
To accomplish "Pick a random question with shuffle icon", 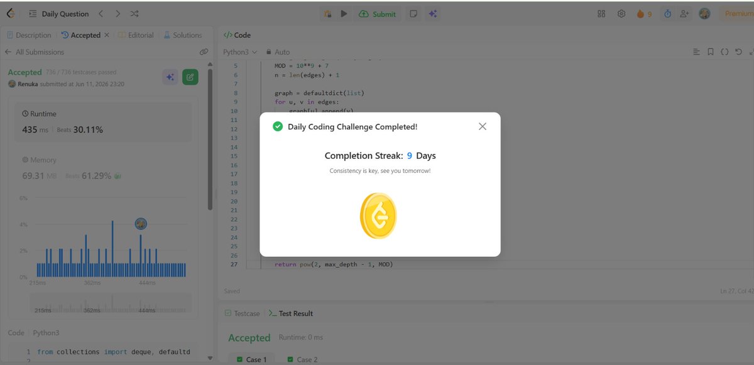I will coord(134,14).
